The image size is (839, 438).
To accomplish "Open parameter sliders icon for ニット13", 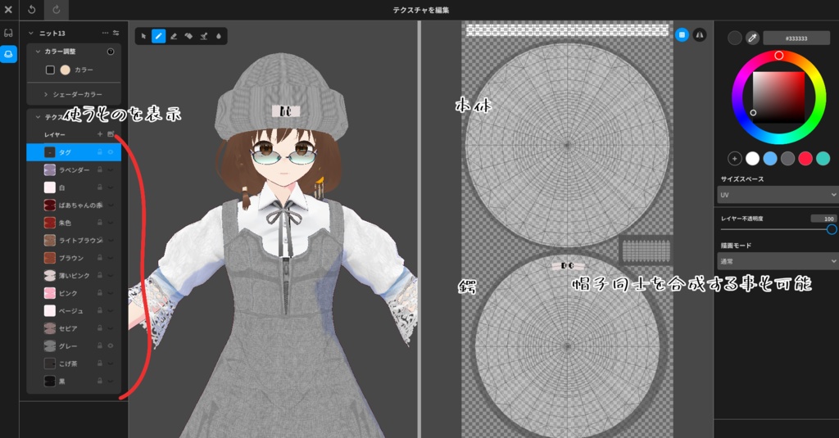I will [116, 34].
